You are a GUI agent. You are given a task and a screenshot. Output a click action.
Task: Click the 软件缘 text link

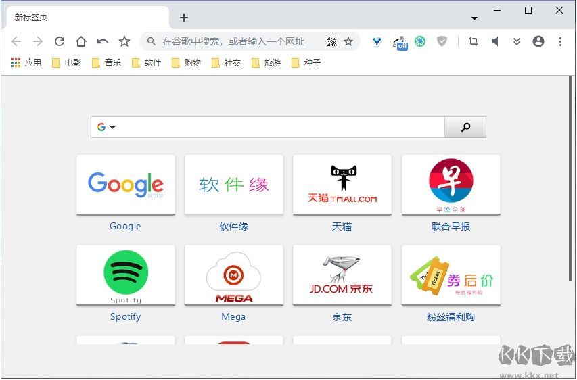233,227
